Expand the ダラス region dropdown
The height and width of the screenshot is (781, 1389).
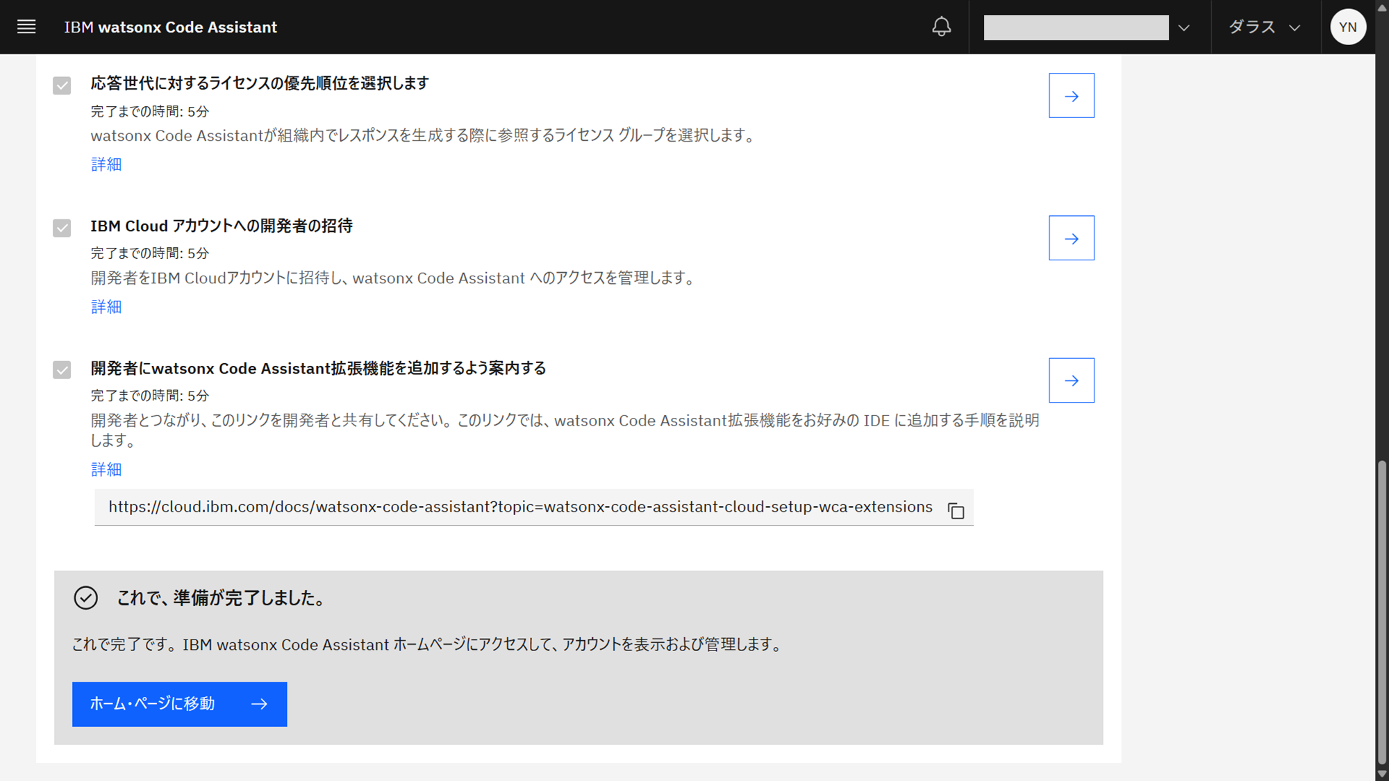[x=1264, y=27]
